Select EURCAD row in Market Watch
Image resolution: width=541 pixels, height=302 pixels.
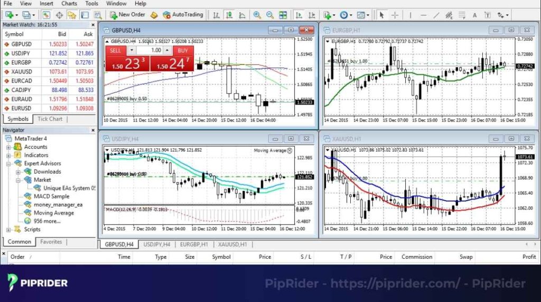[49, 81]
